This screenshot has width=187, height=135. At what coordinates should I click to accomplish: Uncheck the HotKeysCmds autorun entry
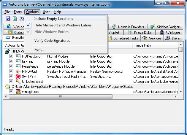click(x=11, y=56)
